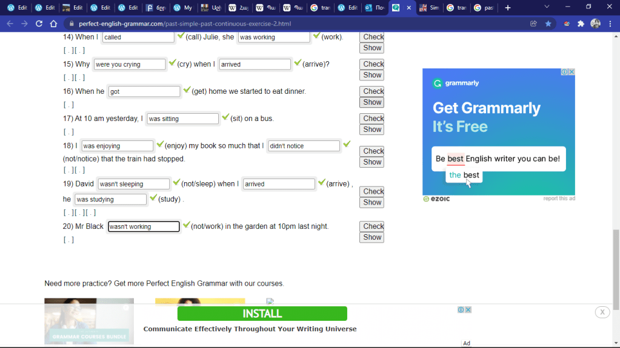Go back using the back arrow

pos(10,24)
